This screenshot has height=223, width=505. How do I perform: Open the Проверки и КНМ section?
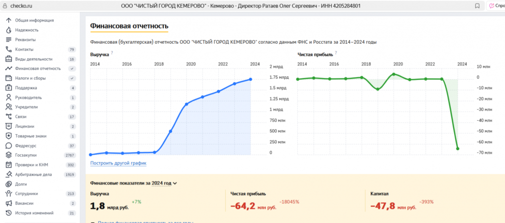point(32,165)
